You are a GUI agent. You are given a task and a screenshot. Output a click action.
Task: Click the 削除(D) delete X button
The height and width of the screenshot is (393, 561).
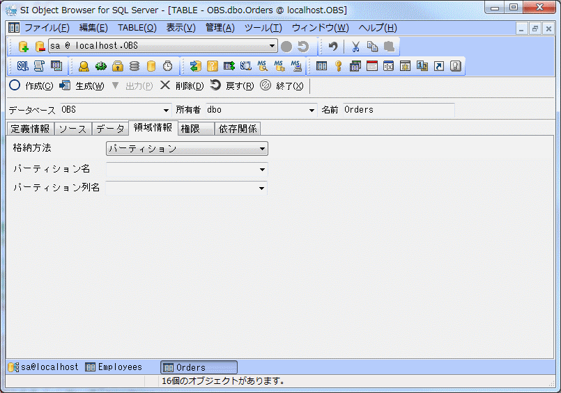pyautogui.click(x=182, y=86)
